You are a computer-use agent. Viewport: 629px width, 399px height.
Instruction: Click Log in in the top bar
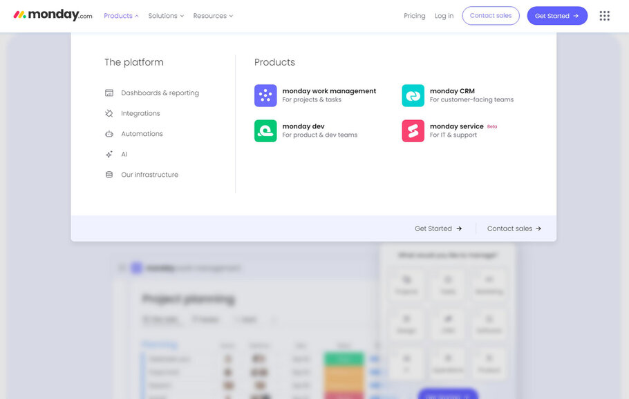443,15
